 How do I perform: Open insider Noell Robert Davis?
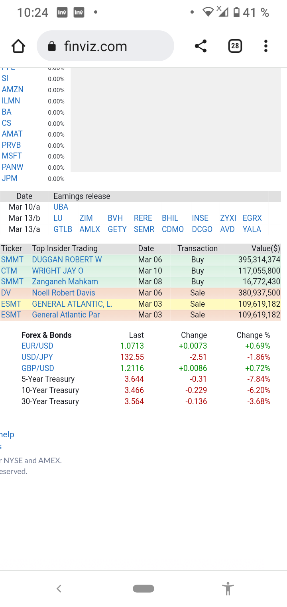[x=64, y=293]
